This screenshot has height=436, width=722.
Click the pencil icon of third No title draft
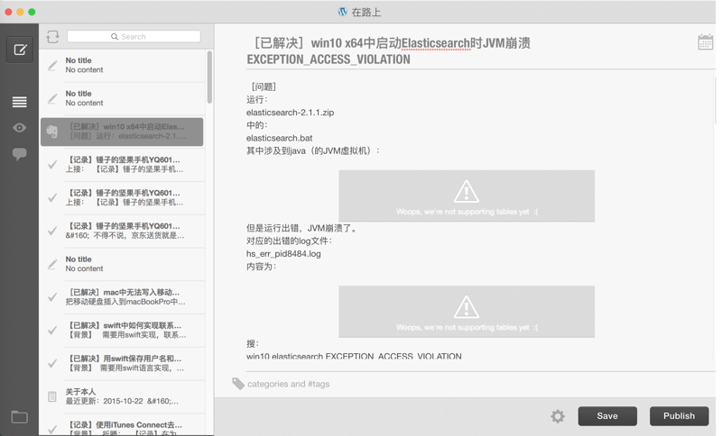pyautogui.click(x=52, y=264)
